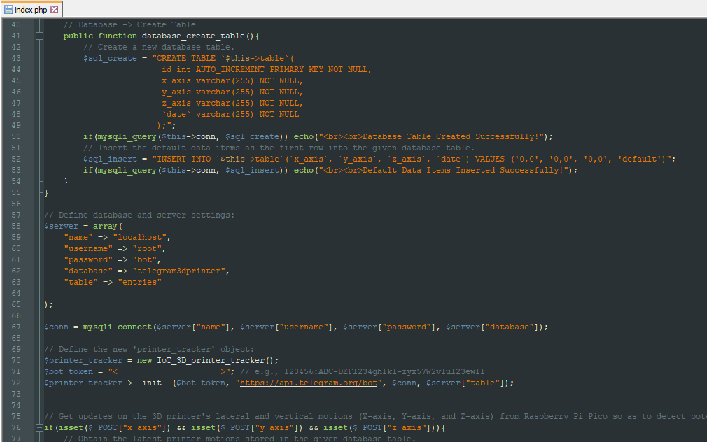
Task: Click the mysqli_connect function call
Action: coord(117,327)
